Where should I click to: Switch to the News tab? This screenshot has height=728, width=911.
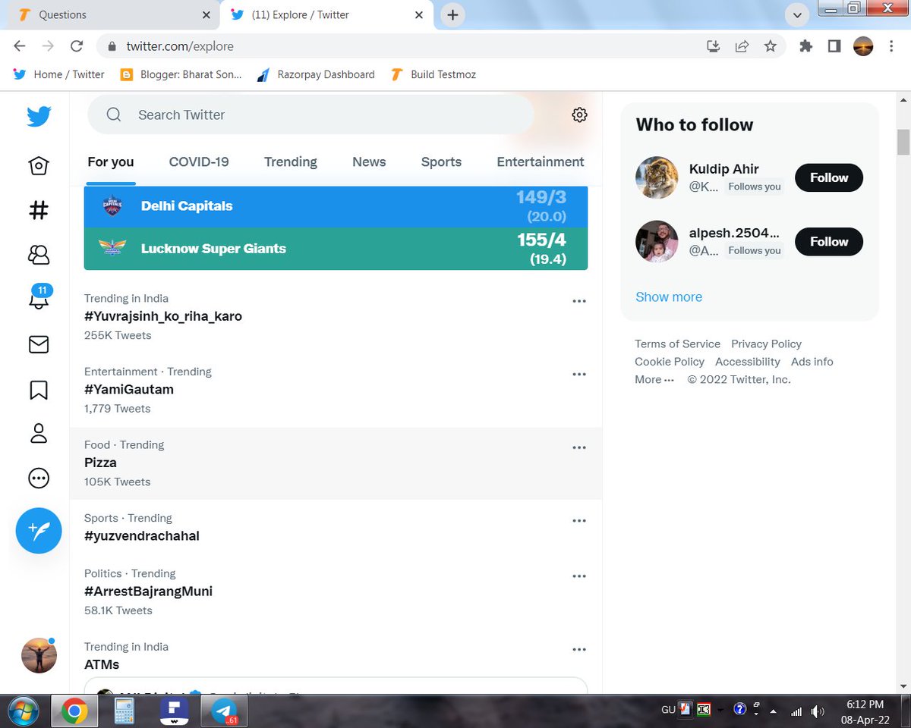pyautogui.click(x=369, y=162)
